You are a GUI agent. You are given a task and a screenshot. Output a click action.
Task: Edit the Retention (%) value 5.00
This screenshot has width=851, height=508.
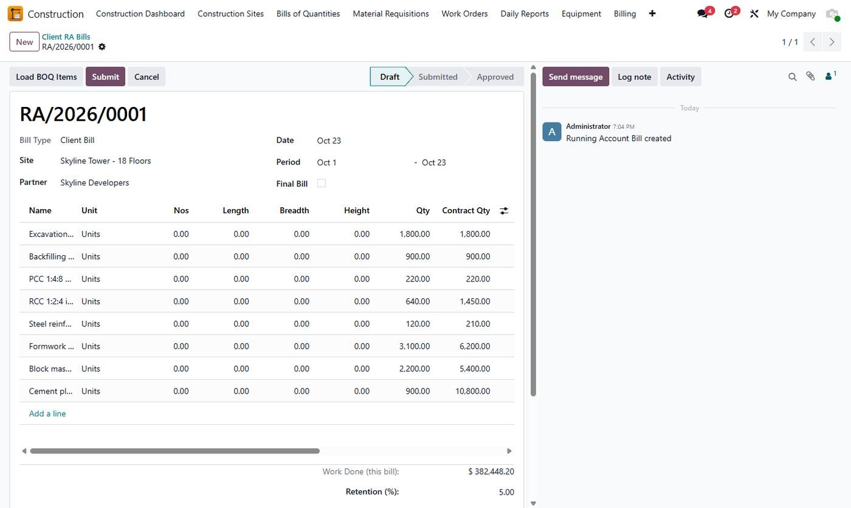(506, 492)
